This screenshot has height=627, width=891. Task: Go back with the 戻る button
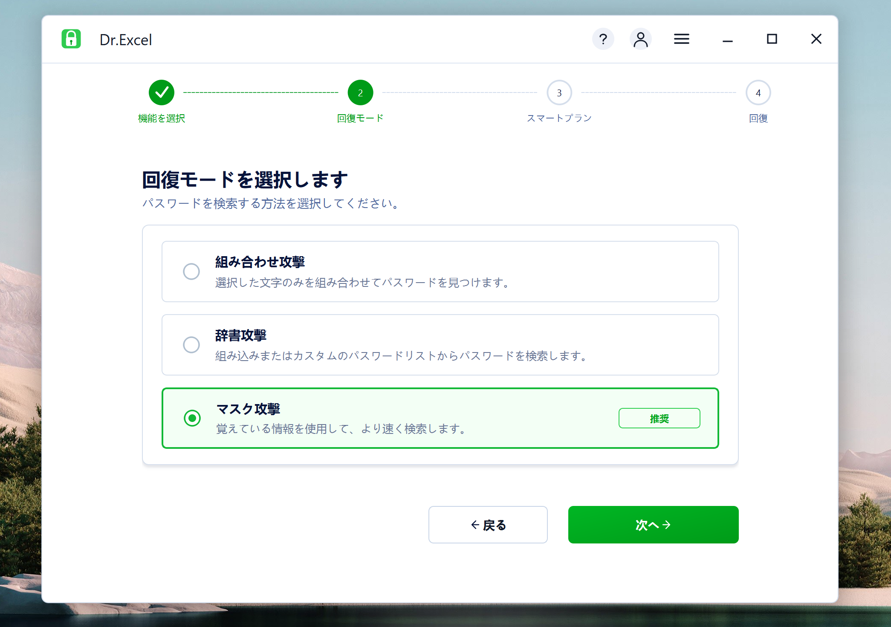click(x=488, y=525)
